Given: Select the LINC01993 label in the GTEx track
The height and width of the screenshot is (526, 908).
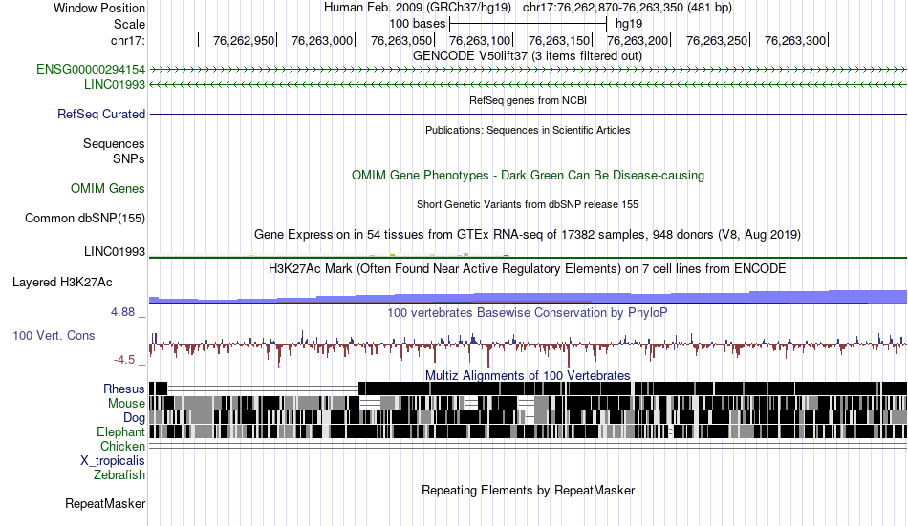Looking at the screenshot, I should (x=115, y=252).
